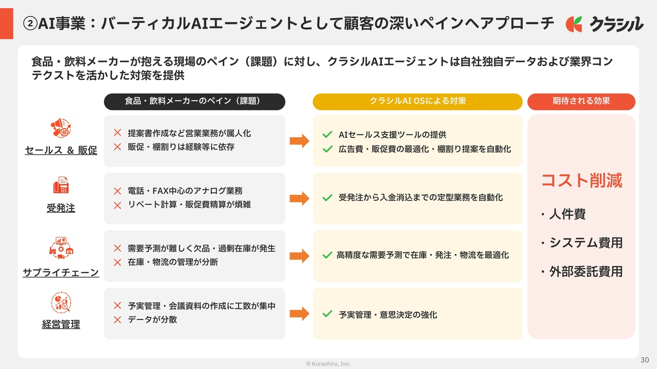Select the クラシルAI OSによる対策 header pill
Viewport: 657px width, 369px height.
coord(417,101)
